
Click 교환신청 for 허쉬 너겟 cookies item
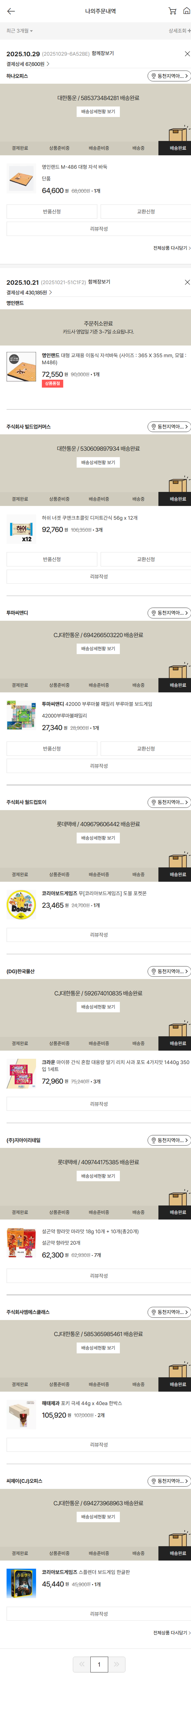(146, 560)
